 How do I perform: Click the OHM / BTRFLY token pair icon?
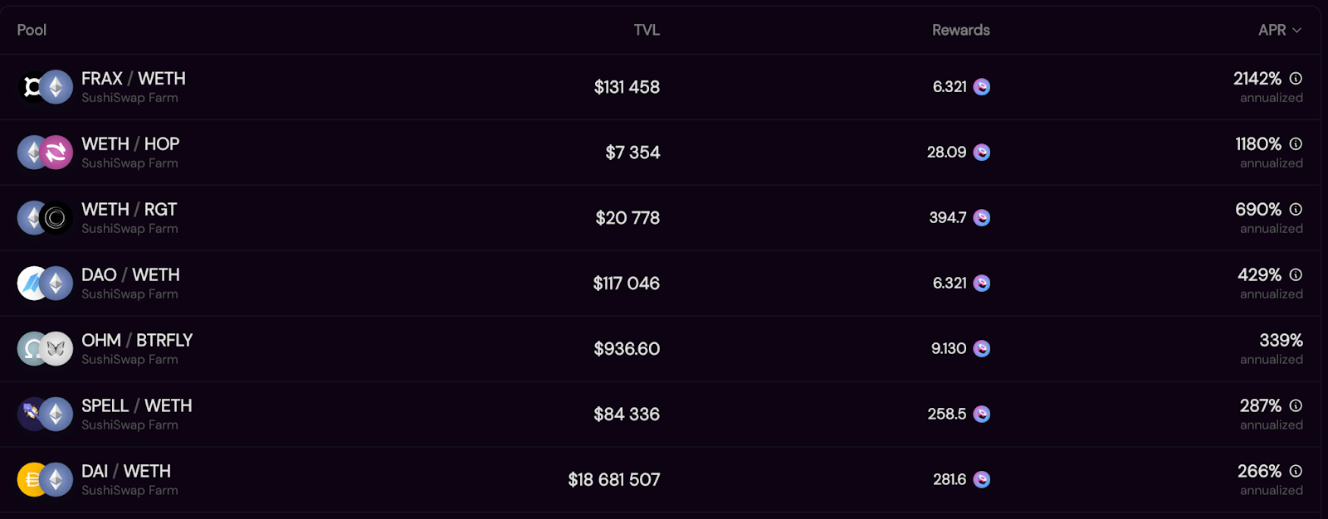pyautogui.click(x=45, y=349)
